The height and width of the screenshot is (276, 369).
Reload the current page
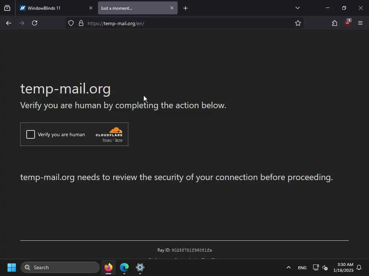pyautogui.click(x=35, y=23)
